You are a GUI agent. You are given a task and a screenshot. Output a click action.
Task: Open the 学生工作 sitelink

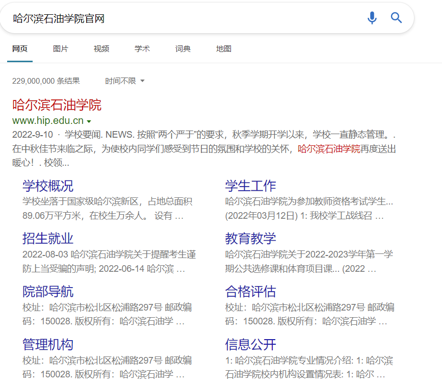pyautogui.click(x=250, y=186)
